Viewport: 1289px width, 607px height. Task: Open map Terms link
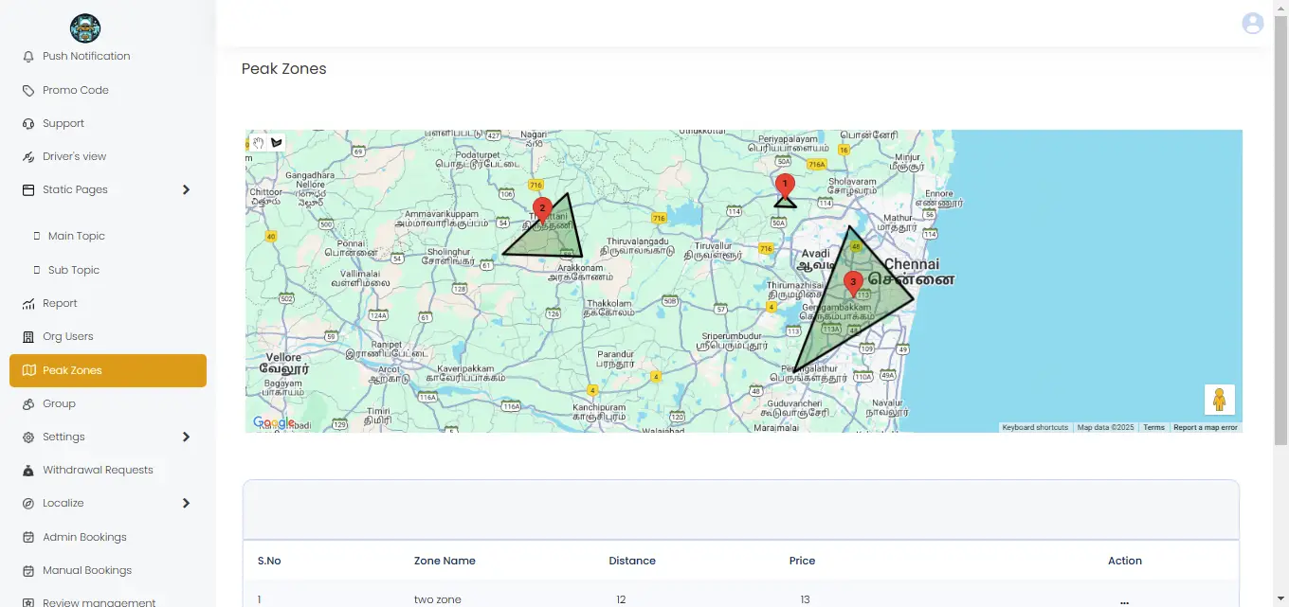[1153, 428]
